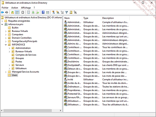Click 'Compte d'utilisateur inv...' description

[x=115, y=79]
